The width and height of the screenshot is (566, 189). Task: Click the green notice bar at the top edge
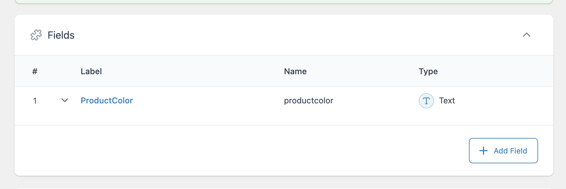tap(284, 2)
